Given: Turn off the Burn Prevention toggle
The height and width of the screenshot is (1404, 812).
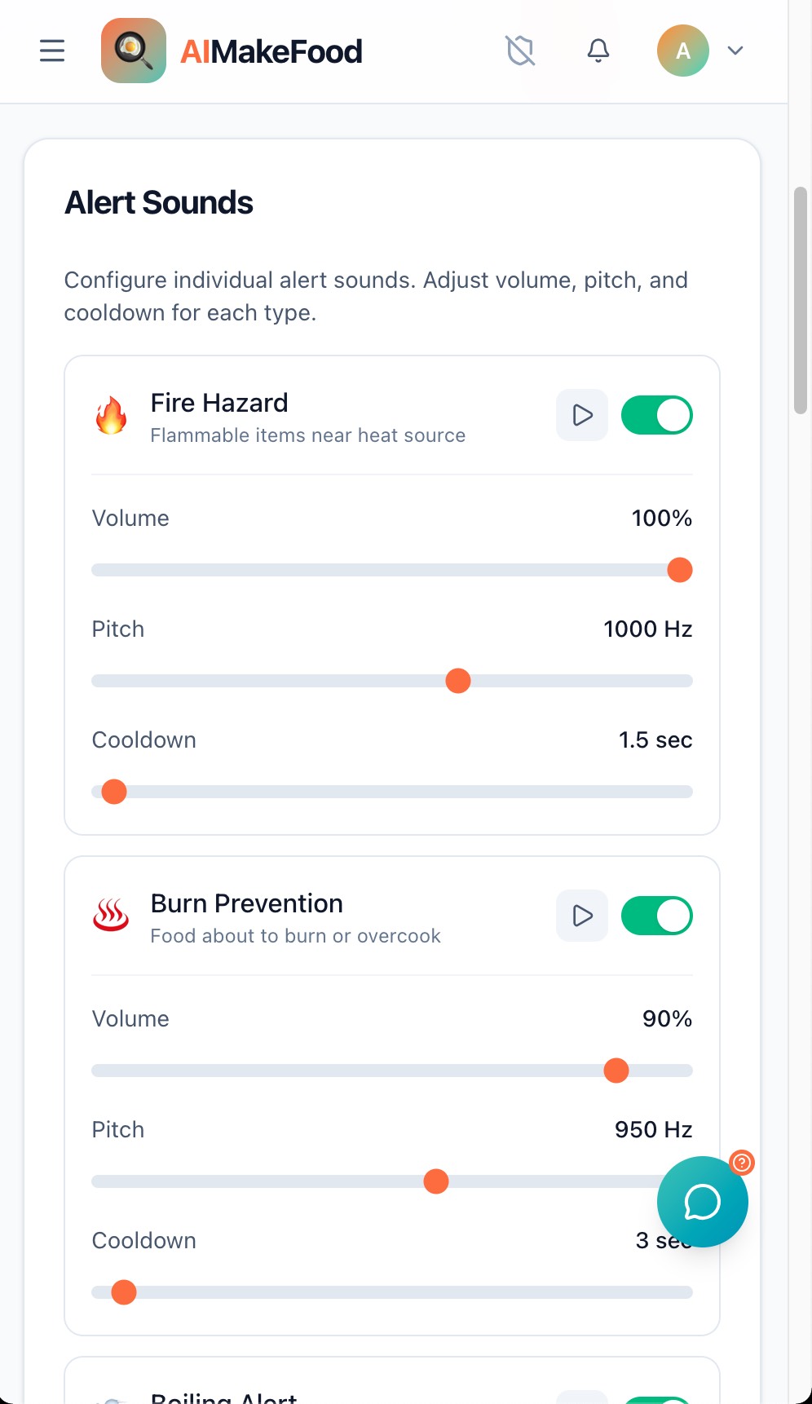Looking at the screenshot, I should click(x=656, y=916).
